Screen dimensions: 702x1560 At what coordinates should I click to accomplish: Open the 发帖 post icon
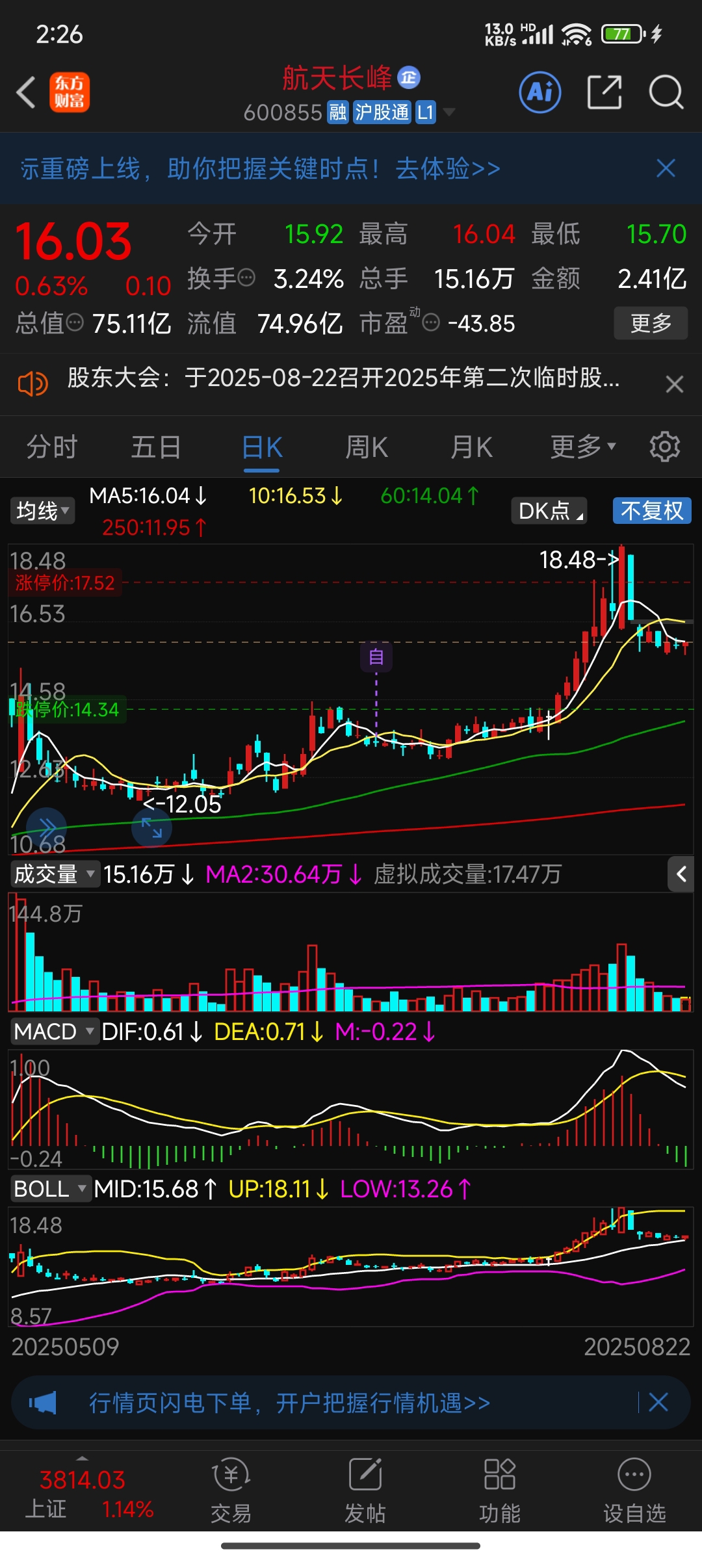pos(365,1491)
